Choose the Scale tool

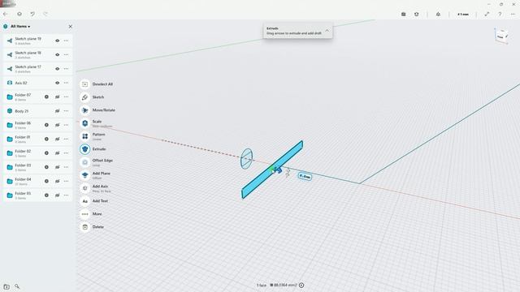[x=84, y=123]
